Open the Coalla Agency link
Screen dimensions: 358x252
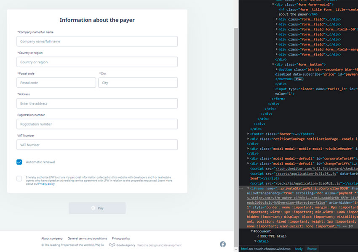tap(126, 245)
